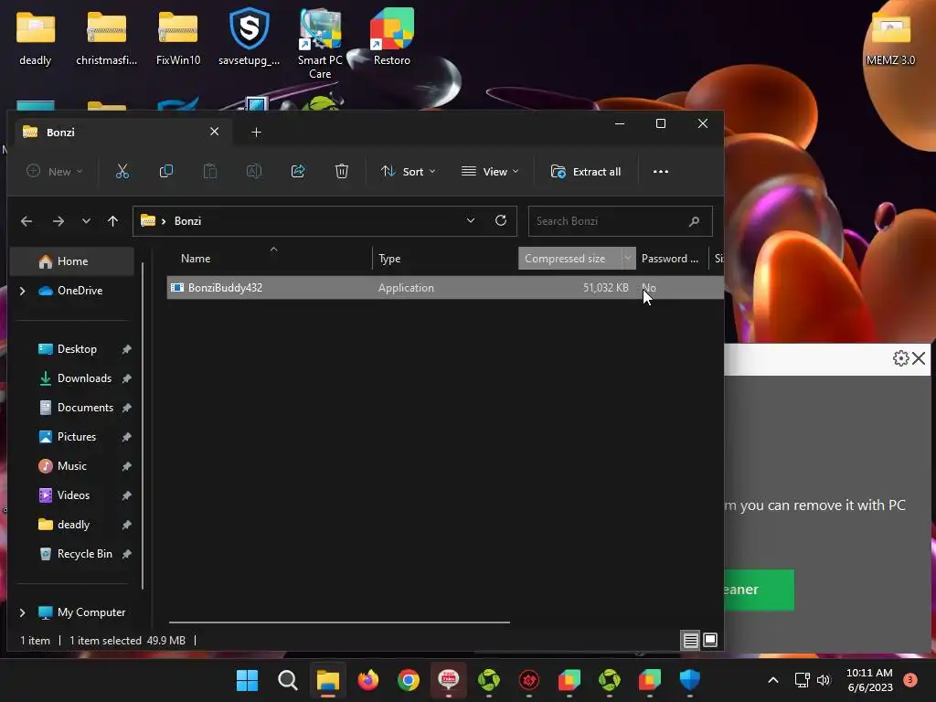Open the Start menu on taskbar
Image resolution: width=936 pixels, height=702 pixels.
[x=247, y=680]
